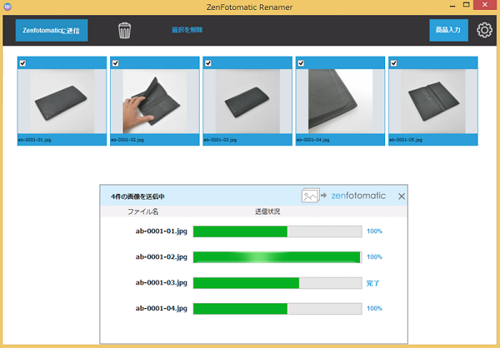
Task: Click the ファイル名 column header
Action: [x=142, y=211]
